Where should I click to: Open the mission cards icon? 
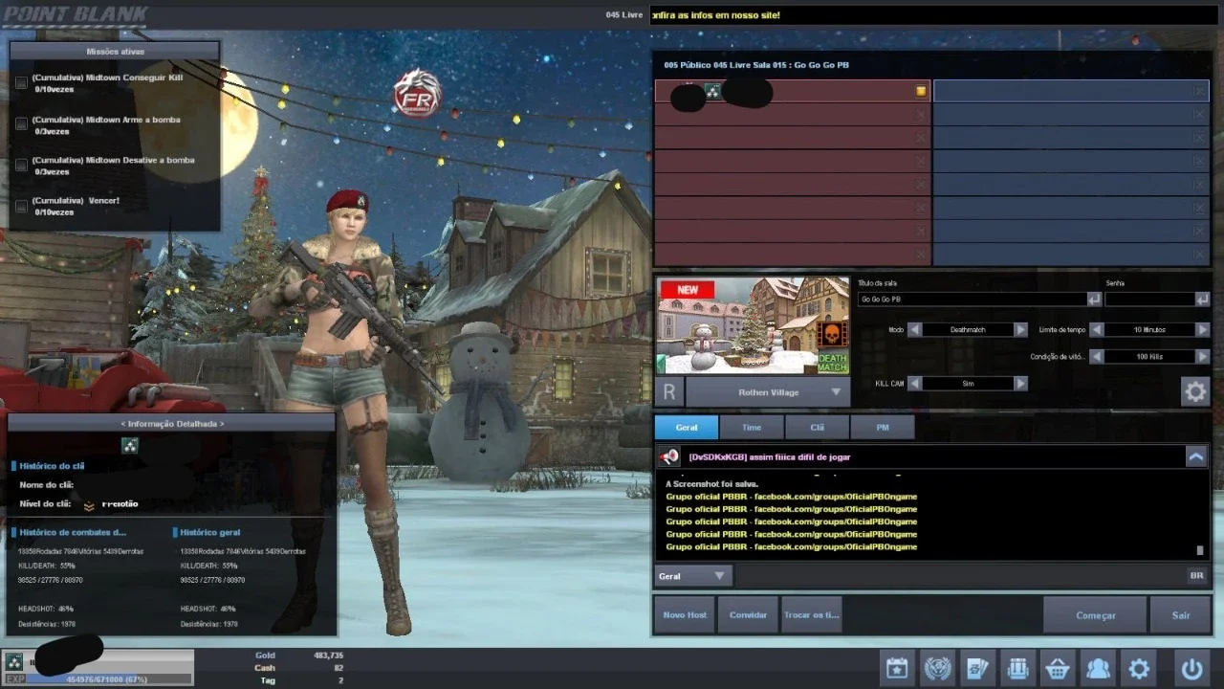pyautogui.click(x=977, y=668)
